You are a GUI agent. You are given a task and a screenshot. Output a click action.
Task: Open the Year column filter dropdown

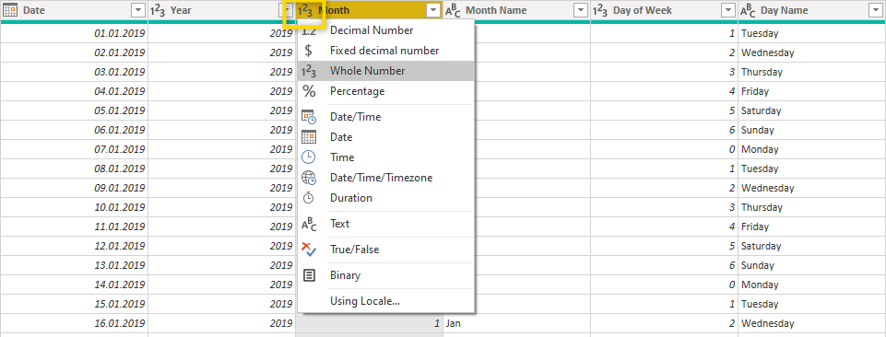[x=286, y=10]
